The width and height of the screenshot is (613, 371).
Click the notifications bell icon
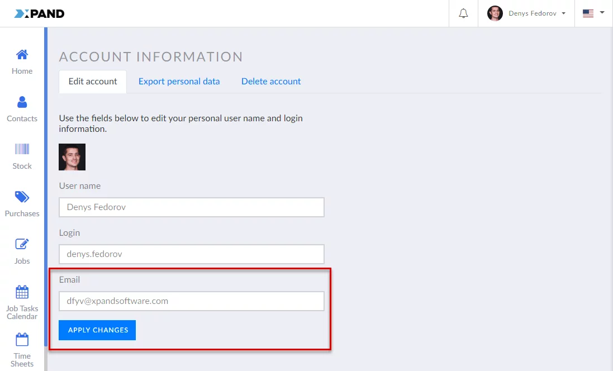pyautogui.click(x=463, y=13)
